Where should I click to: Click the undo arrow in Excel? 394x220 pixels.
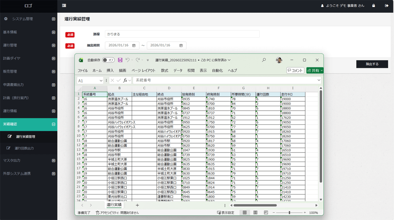pos(127,60)
